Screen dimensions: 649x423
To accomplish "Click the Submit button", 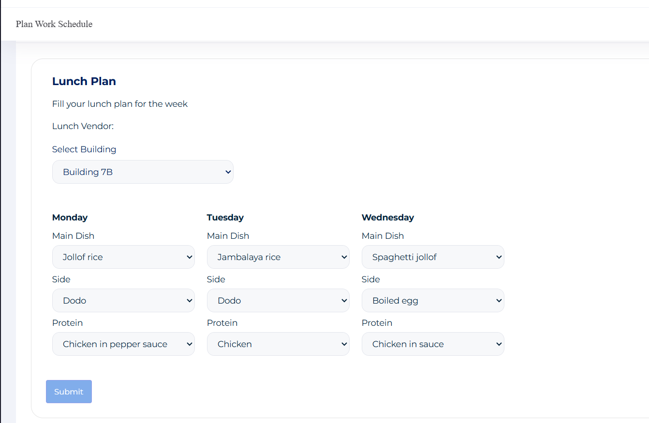I will (69, 392).
